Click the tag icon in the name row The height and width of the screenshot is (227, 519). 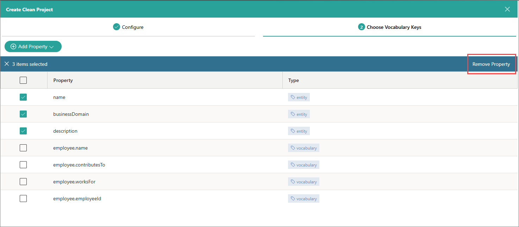pos(293,97)
